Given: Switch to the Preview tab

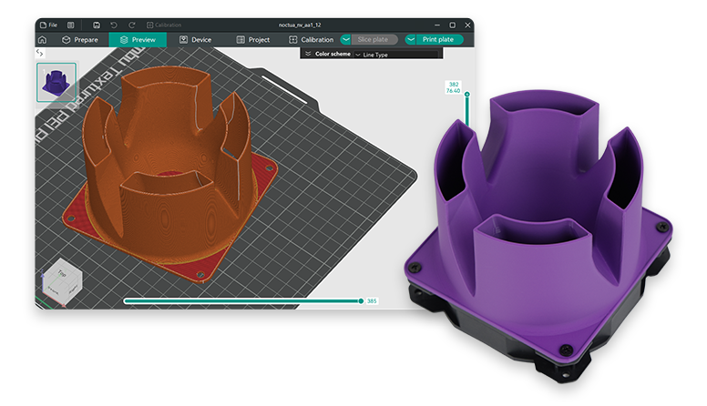Looking at the screenshot, I should [138, 40].
